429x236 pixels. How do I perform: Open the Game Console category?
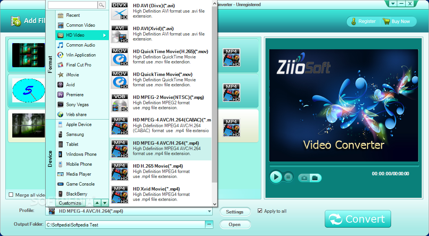[82, 184]
